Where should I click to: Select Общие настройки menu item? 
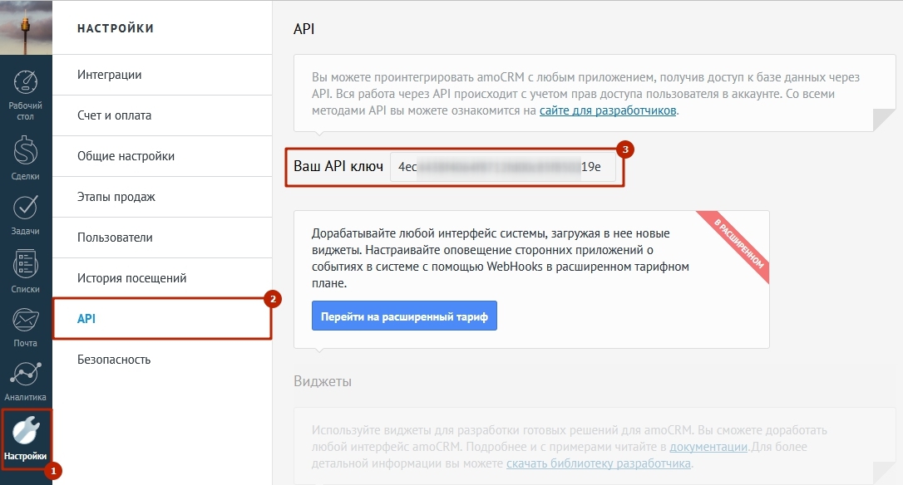(126, 156)
